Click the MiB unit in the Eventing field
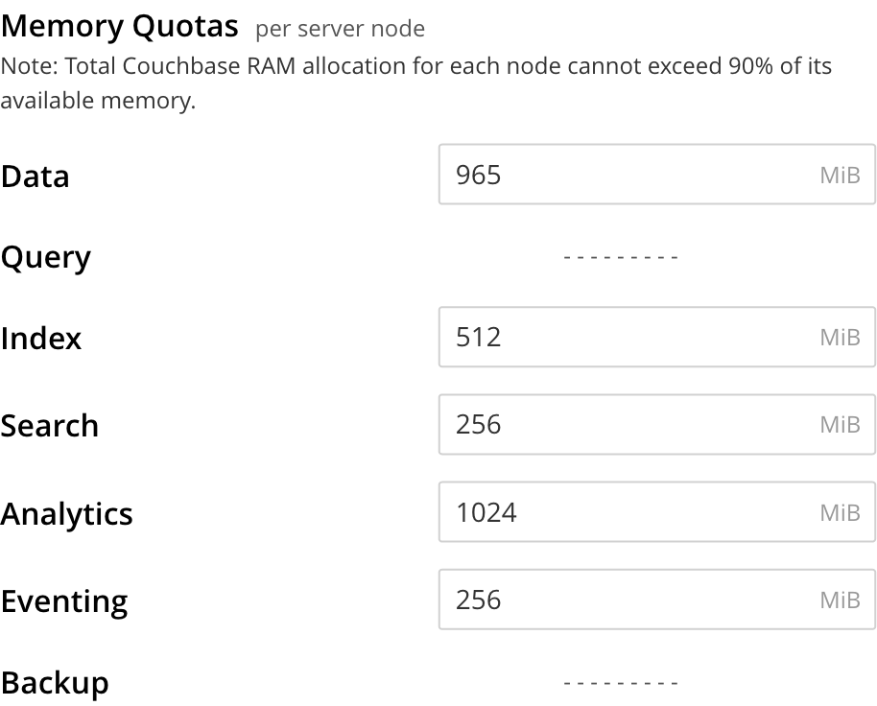 coord(840,600)
